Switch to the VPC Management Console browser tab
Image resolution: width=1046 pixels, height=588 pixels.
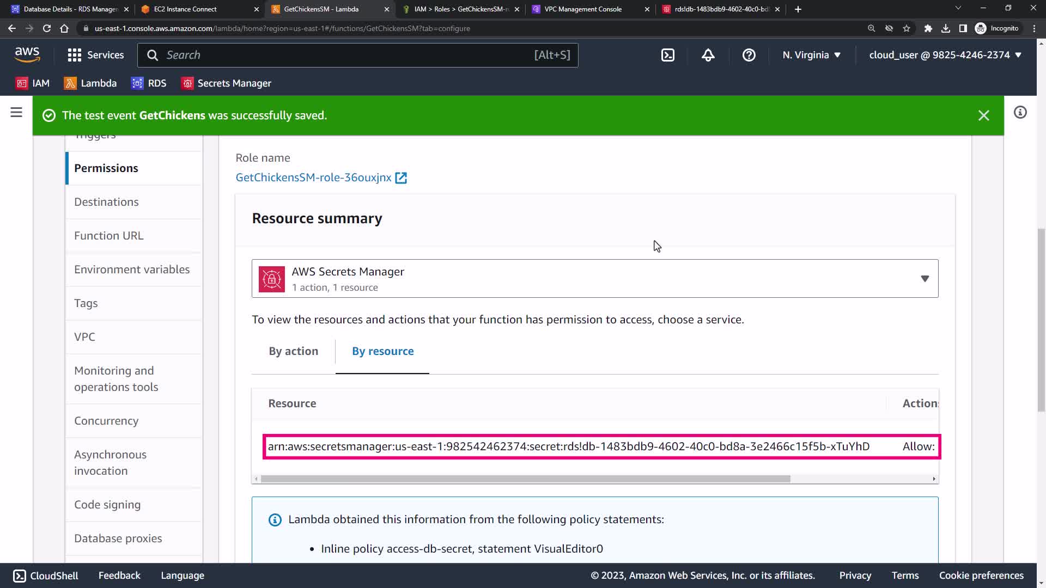pyautogui.click(x=583, y=9)
